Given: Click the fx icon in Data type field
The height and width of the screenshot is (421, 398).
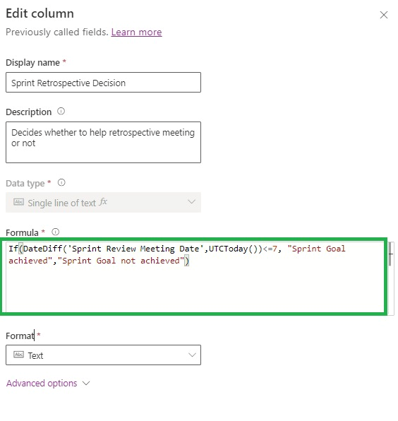Looking at the screenshot, I should [x=103, y=201].
